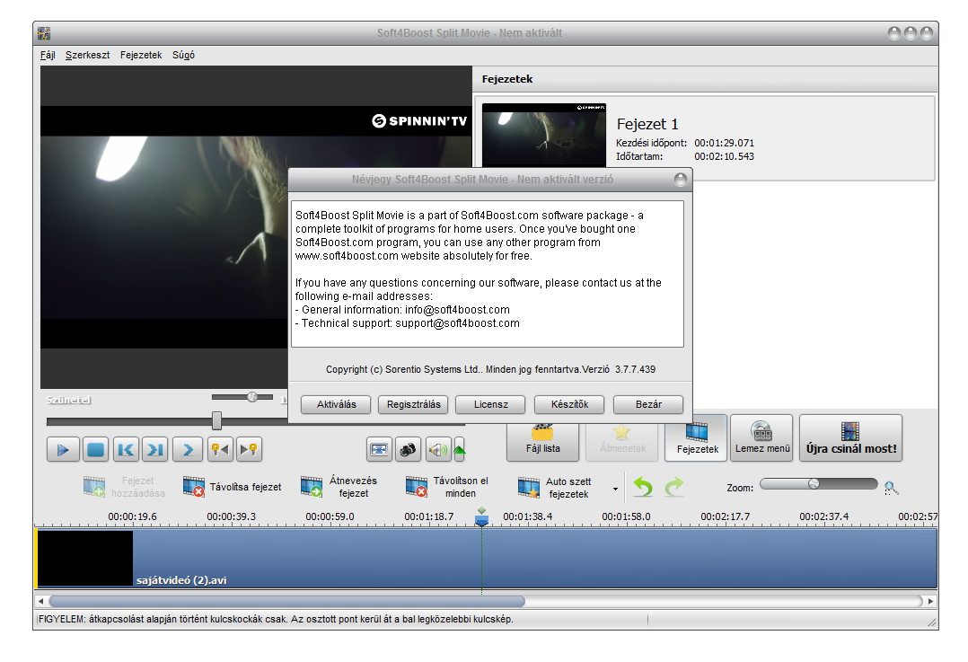
Task: Click Időtartam value 00:02:10.543
Action: tap(724, 156)
